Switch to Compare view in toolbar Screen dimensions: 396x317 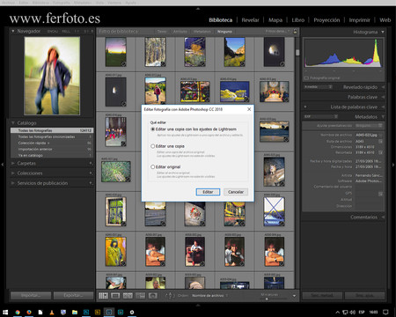pyautogui.click(x=128, y=296)
